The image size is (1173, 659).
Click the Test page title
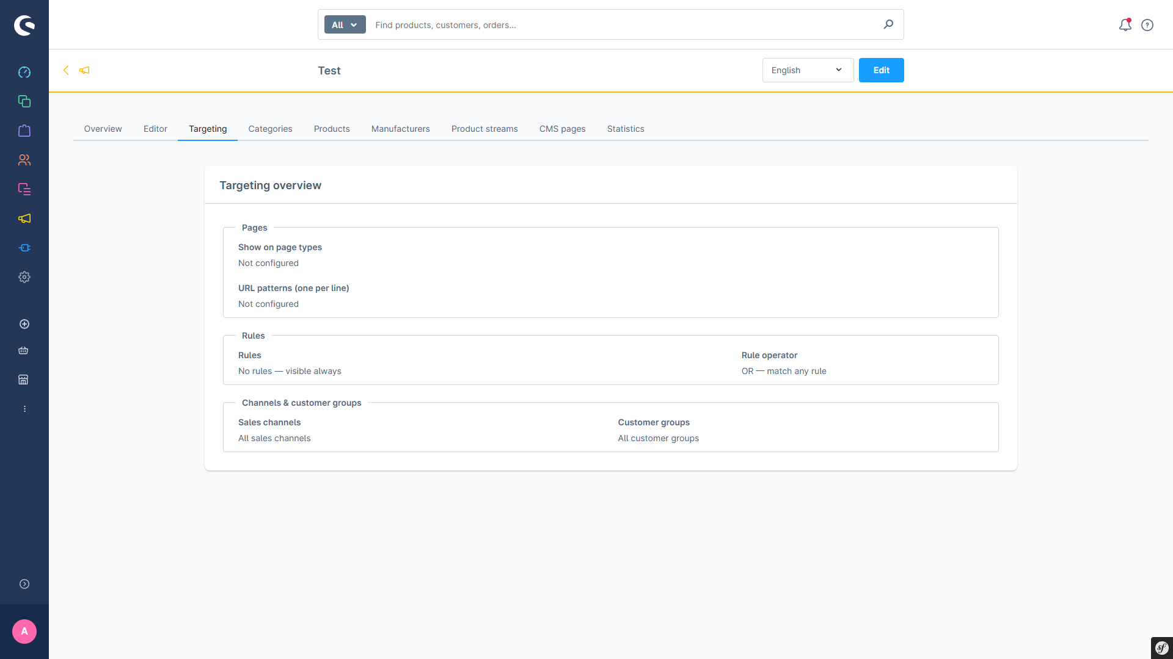click(x=329, y=71)
